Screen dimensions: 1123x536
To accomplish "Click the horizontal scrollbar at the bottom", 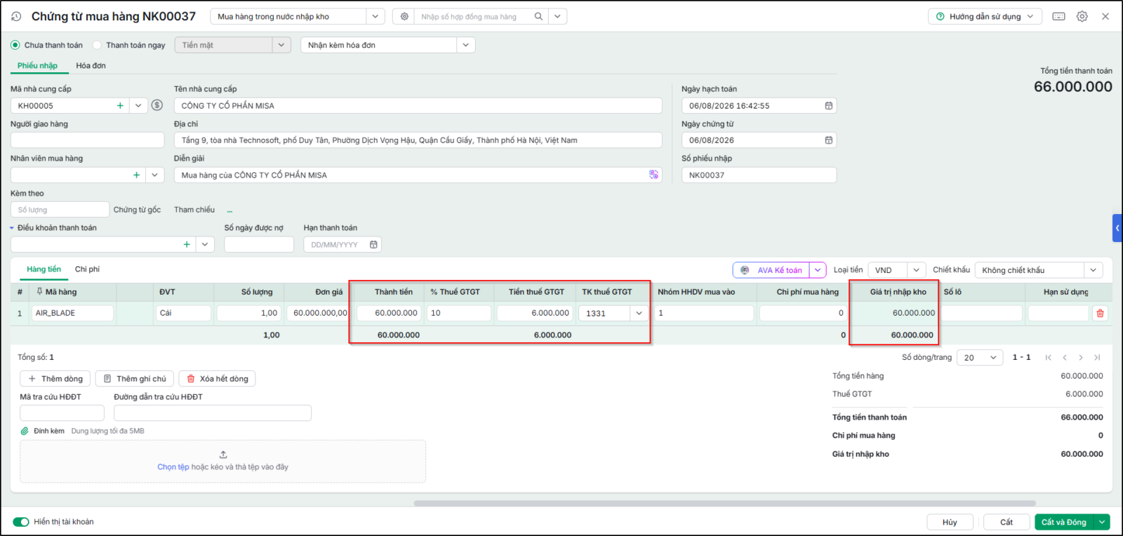I will point(724,503).
